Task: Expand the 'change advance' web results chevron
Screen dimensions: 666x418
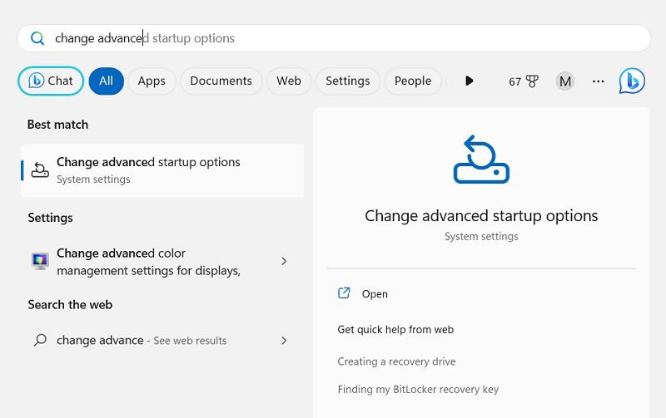Action: click(x=284, y=340)
